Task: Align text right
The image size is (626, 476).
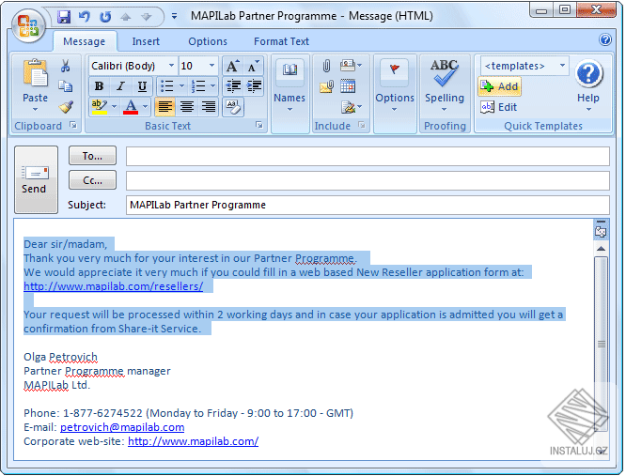Action: pyautogui.click(x=209, y=107)
